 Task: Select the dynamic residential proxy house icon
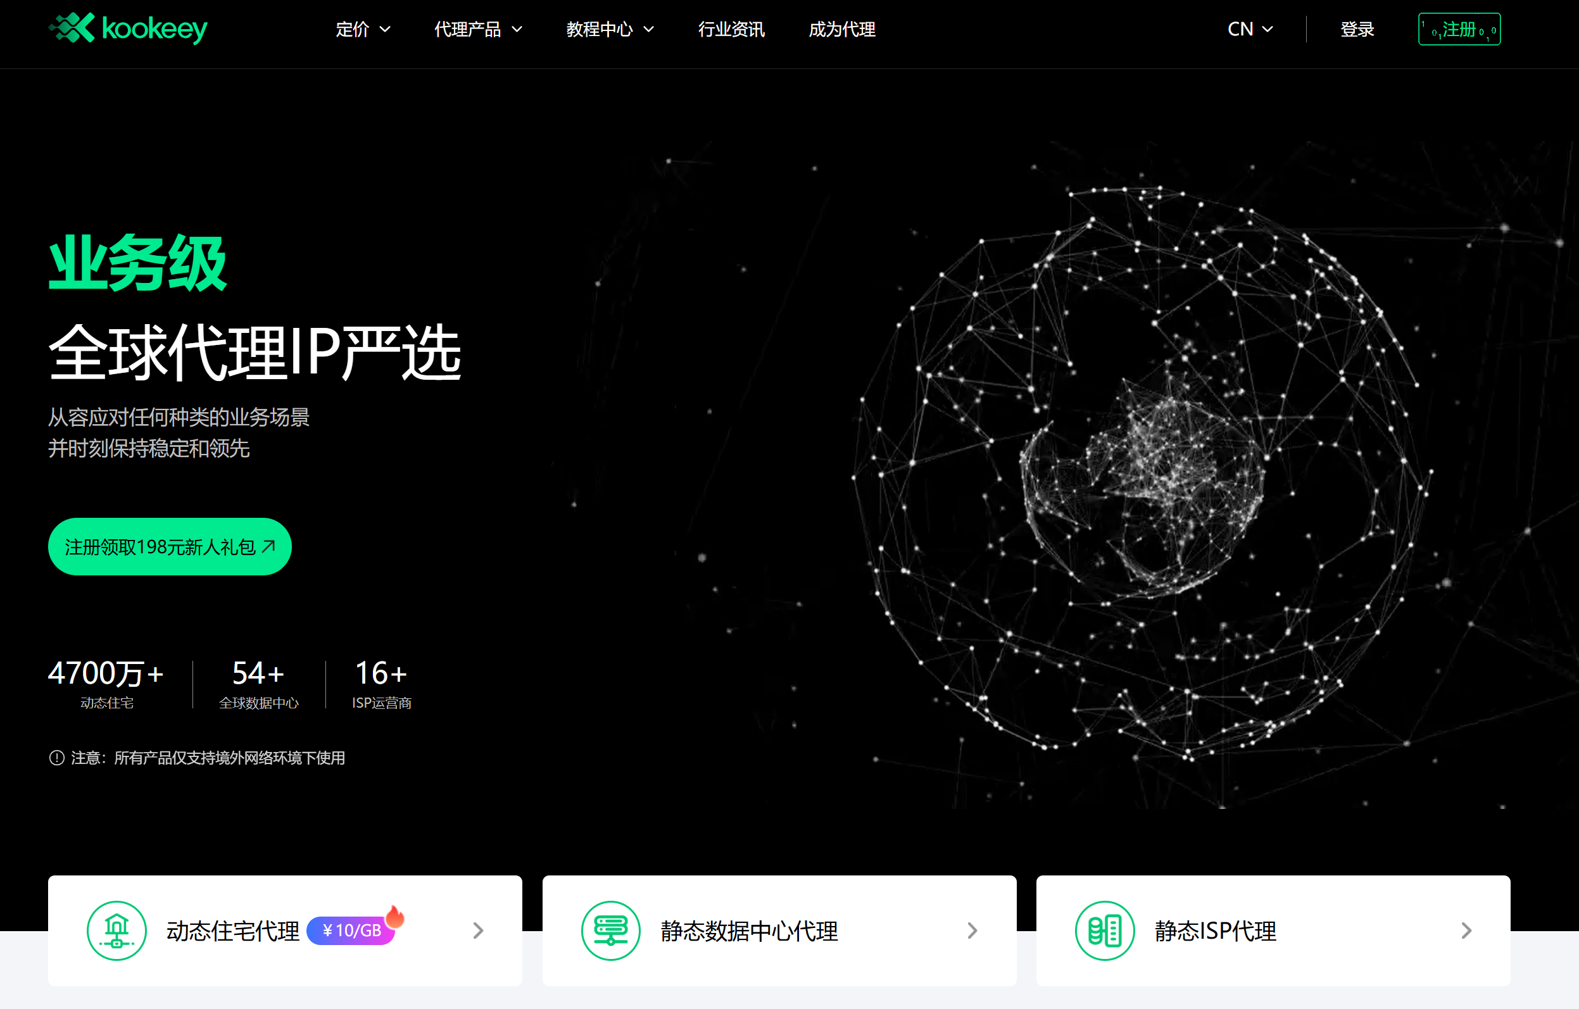116,931
